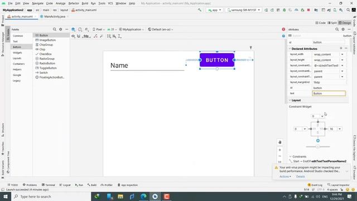Open the Default (en-us) locale dropdown
Viewport: 357px width, 201px height.
(x=161, y=30)
